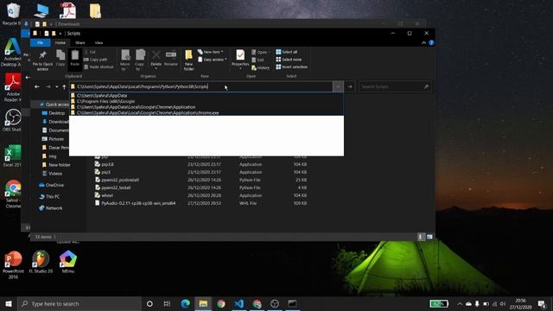
Task: Open the File tab
Action: tap(41, 42)
